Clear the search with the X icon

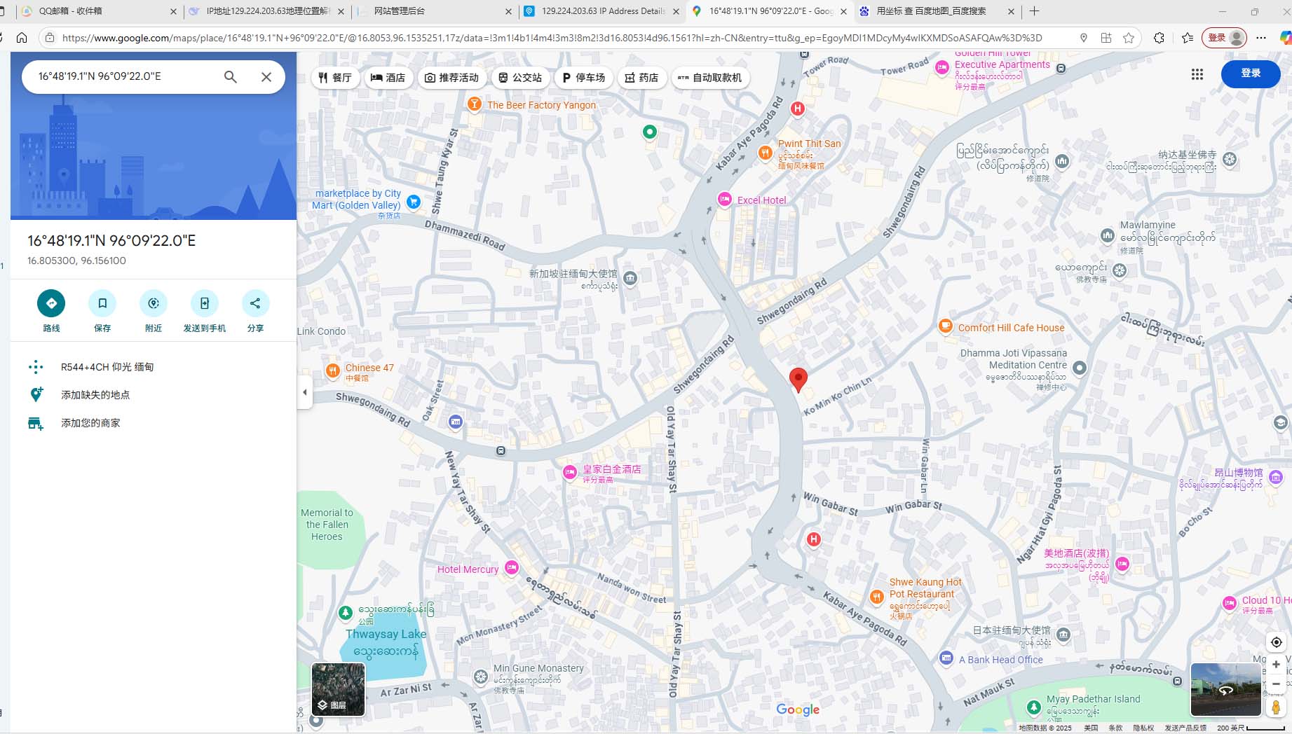point(266,77)
